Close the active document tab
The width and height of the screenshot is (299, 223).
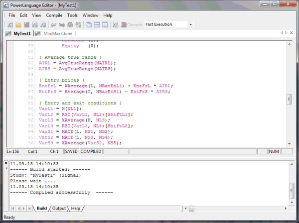(292, 33)
